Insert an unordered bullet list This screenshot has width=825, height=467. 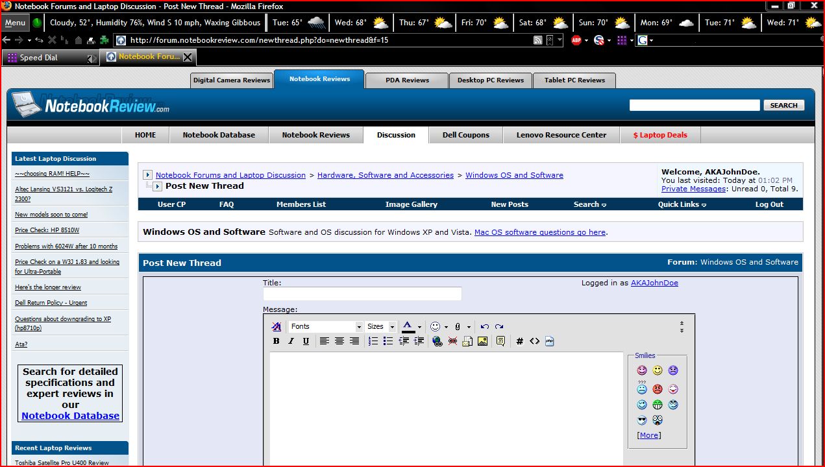388,341
